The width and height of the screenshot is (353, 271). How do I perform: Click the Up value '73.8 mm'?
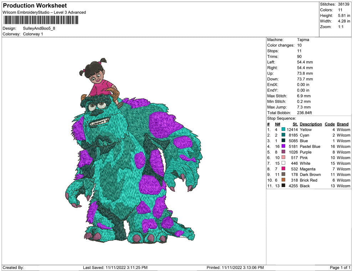coord(305,73)
